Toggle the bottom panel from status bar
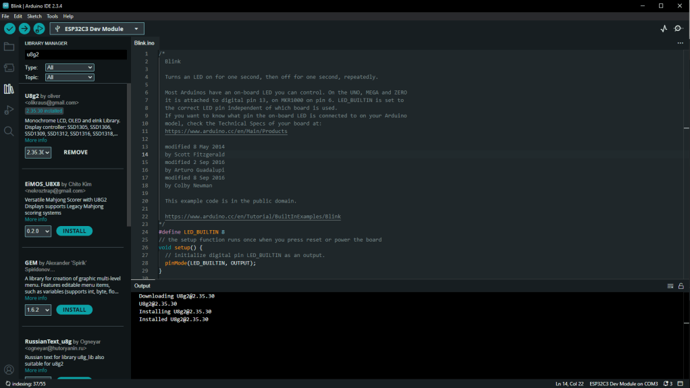 tap(682, 383)
